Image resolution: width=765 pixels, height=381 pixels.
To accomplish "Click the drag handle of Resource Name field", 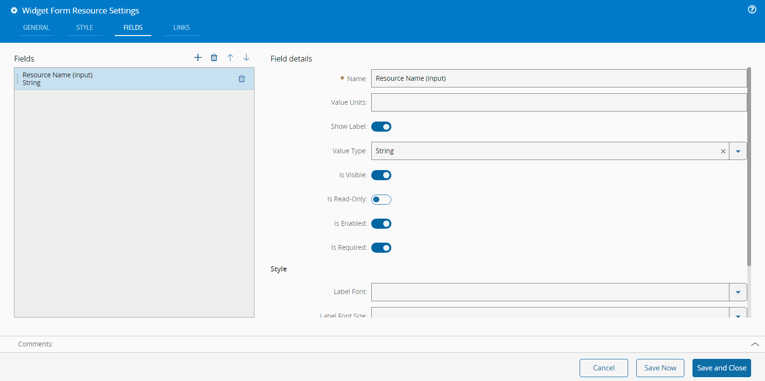I will pyautogui.click(x=18, y=79).
